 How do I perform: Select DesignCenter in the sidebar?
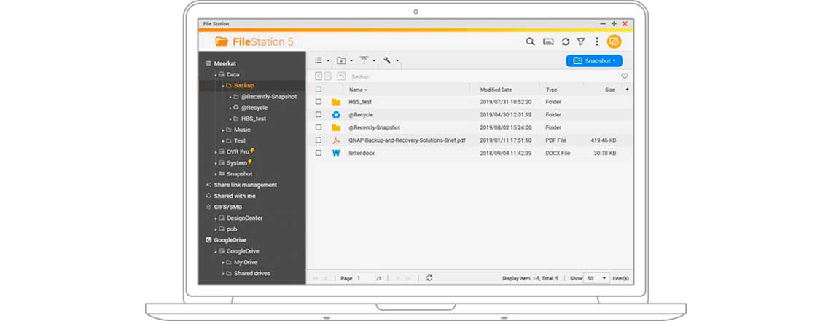pyautogui.click(x=244, y=218)
